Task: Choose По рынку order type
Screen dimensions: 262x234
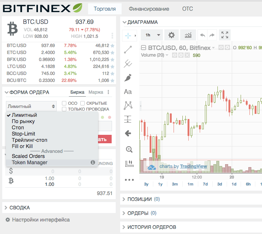Action: coord(52,122)
